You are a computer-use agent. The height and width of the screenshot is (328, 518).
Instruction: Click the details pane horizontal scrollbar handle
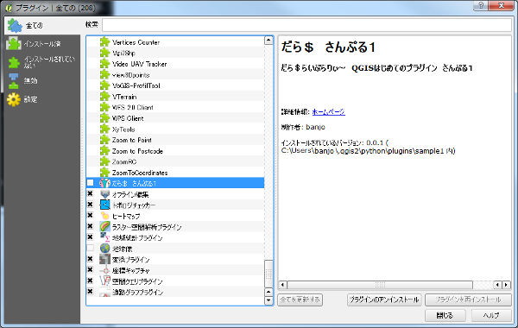(380, 284)
